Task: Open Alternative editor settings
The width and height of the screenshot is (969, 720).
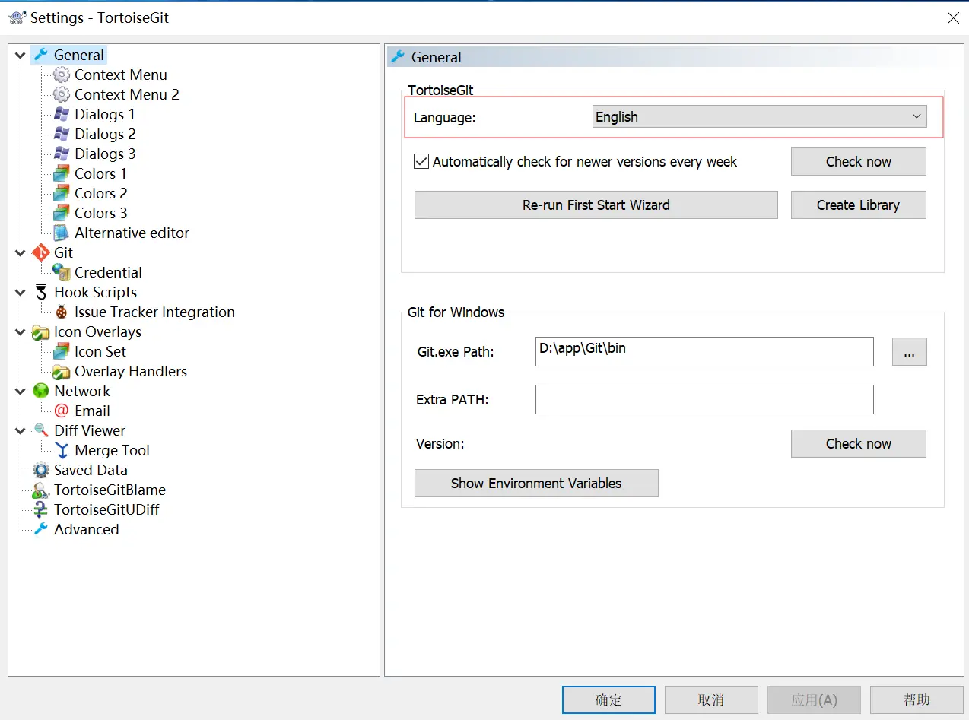Action: pyautogui.click(x=132, y=233)
